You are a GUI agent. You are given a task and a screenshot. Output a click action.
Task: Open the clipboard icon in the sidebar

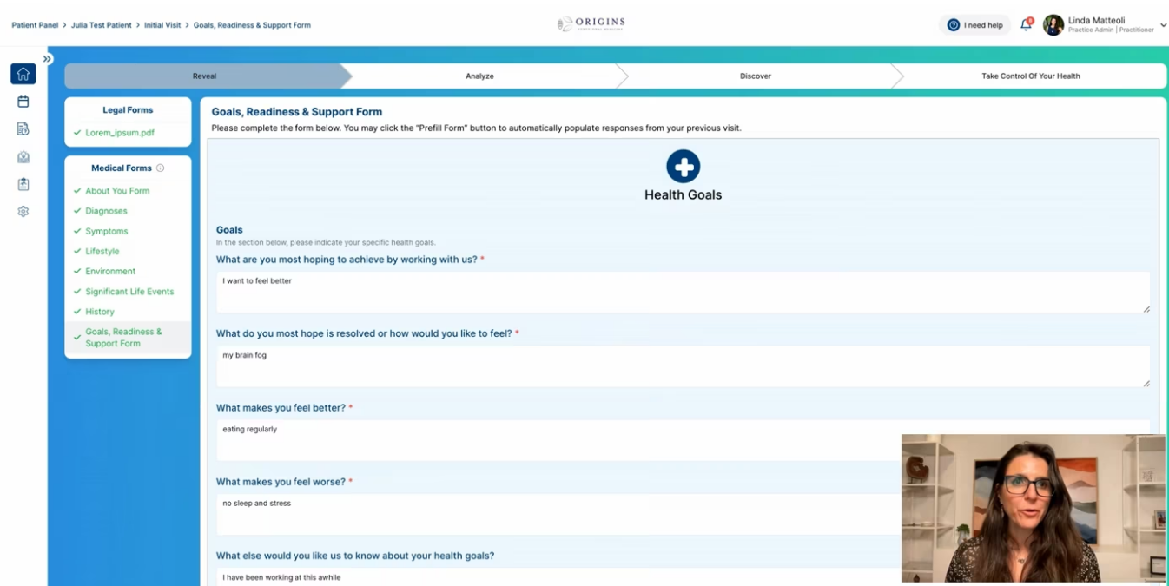point(23,184)
